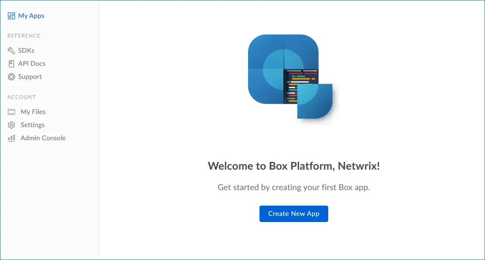Click the Admin Console chart icon

(x=11, y=138)
